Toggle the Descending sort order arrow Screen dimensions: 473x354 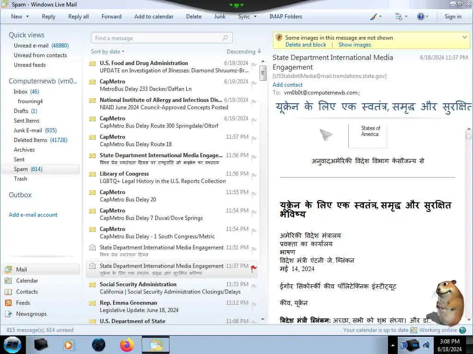point(260,51)
